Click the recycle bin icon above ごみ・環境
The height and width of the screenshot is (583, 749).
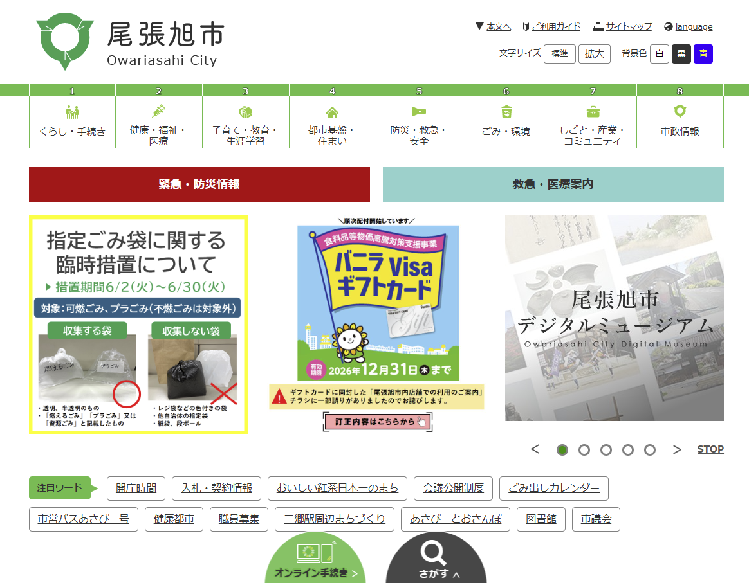[506, 112]
